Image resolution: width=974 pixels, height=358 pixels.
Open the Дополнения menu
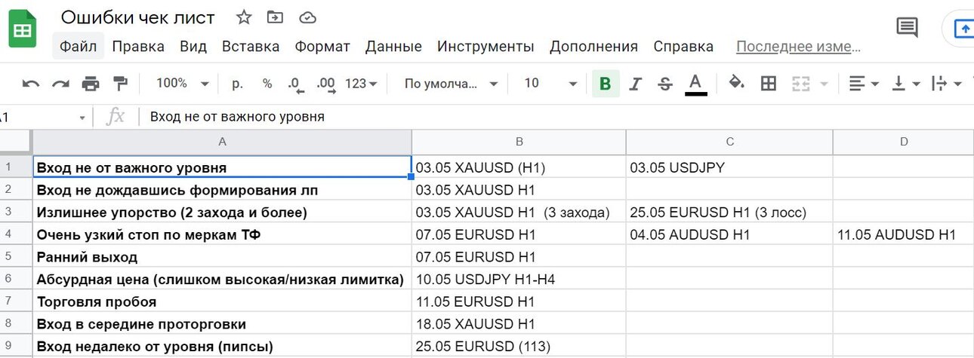click(593, 47)
